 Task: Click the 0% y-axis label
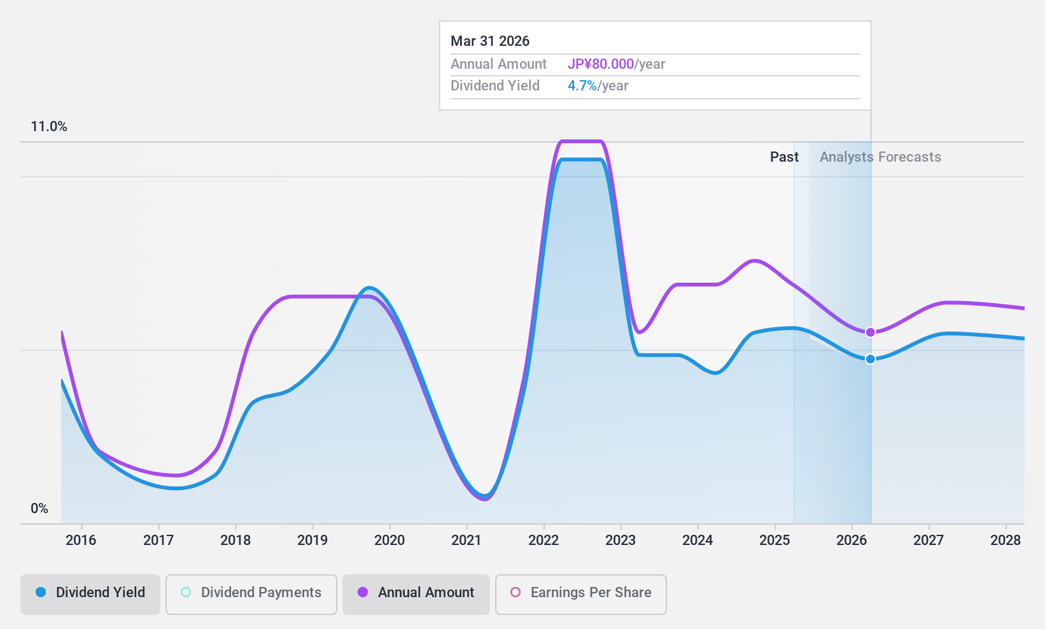coord(39,509)
